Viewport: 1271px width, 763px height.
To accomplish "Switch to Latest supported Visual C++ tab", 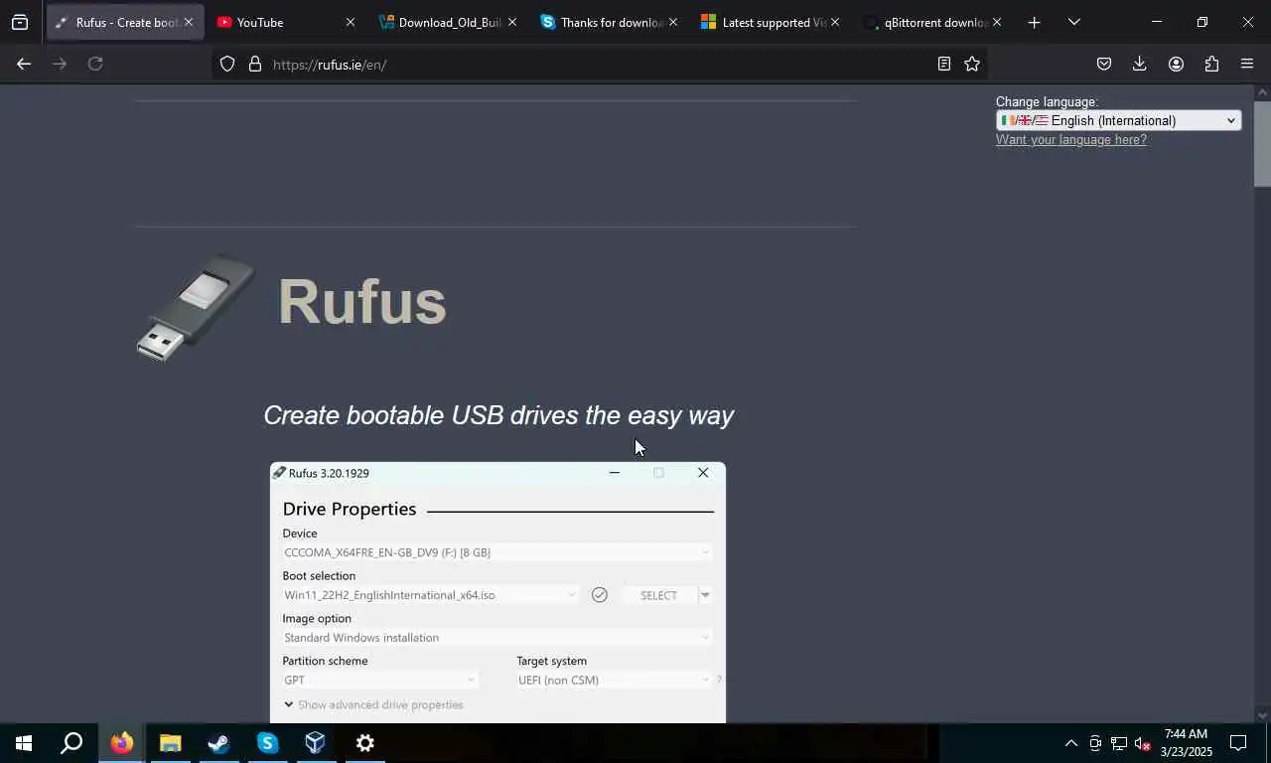I will pyautogui.click(x=772, y=22).
